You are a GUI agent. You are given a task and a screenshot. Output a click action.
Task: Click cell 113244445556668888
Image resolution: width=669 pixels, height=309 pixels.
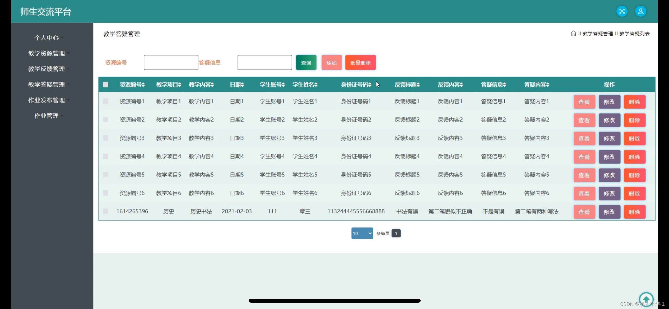coord(356,211)
